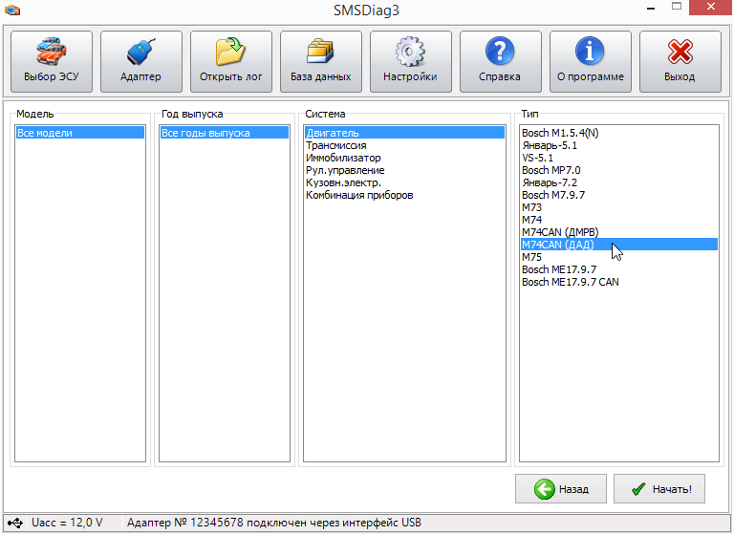Click the USB icon in status bar
Image resolution: width=734 pixels, height=535 pixels.
(x=17, y=523)
